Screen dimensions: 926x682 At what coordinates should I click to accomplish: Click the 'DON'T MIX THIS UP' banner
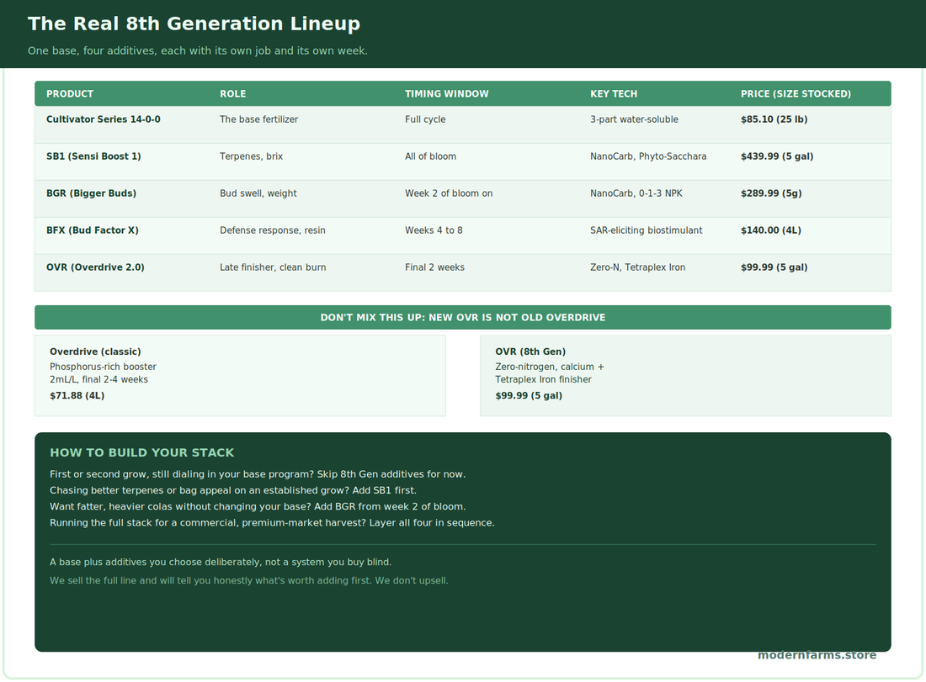pyautogui.click(x=463, y=317)
